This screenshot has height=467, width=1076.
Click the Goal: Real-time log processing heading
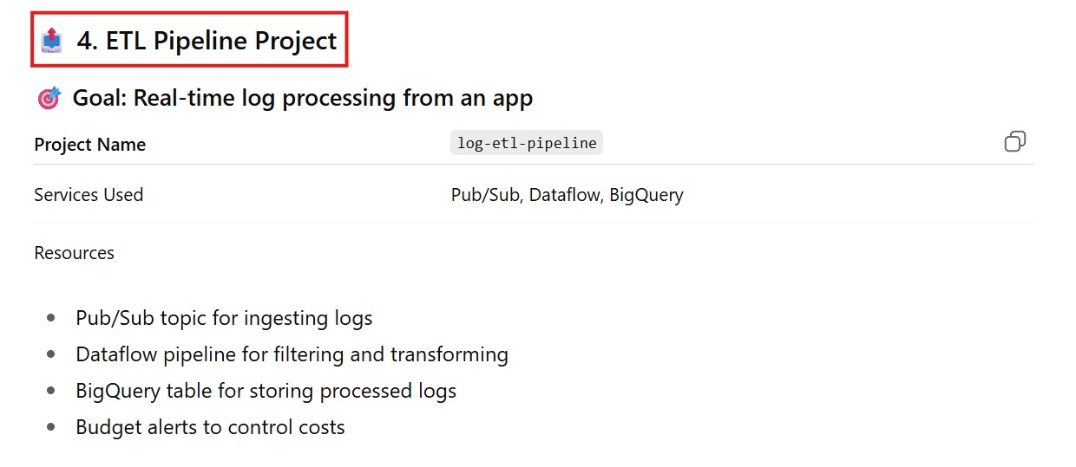pyautogui.click(x=302, y=98)
